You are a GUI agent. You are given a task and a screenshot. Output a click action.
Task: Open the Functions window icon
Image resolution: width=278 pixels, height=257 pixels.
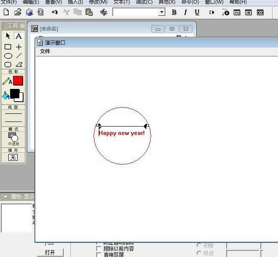tap(237, 12)
